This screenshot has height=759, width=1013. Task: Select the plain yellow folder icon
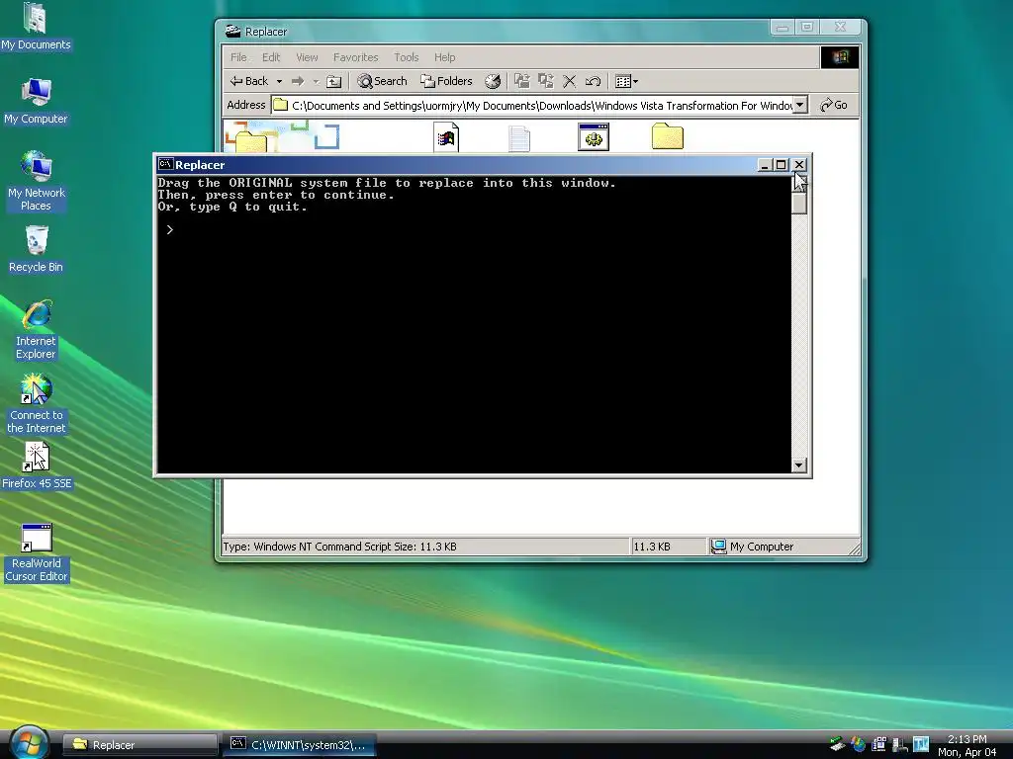tap(668, 136)
